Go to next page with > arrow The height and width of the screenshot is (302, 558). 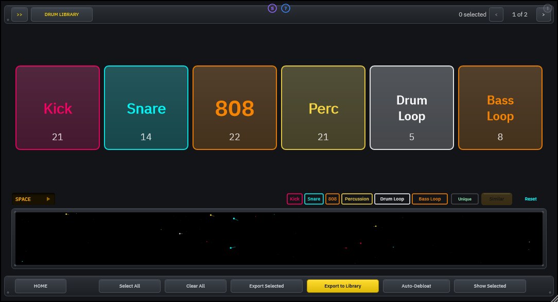[x=543, y=14]
